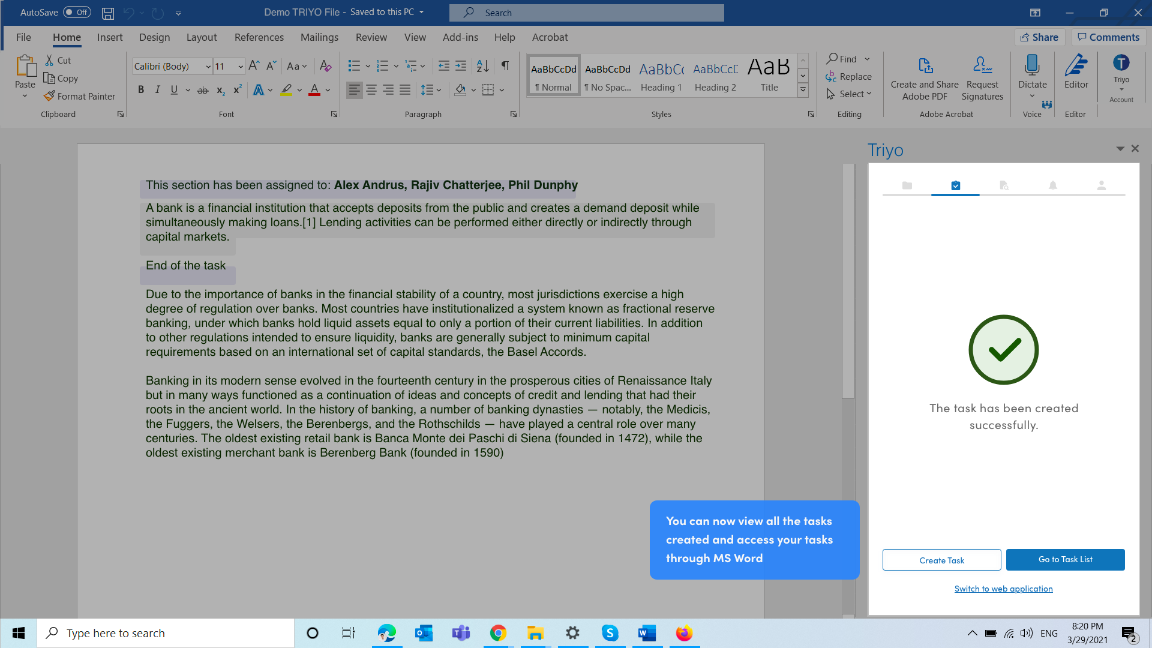Save the document with the Save icon
Image resolution: width=1152 pixels, height=648 pixels.
coord(108,13)
